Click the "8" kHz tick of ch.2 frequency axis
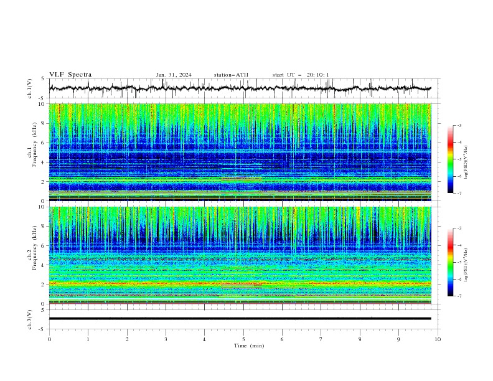Viewport: 493px width, 381px height. pos(44,227)
